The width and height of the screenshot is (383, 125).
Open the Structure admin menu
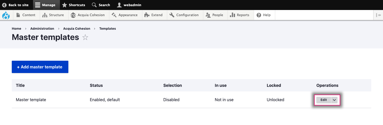tap(53, 15)
